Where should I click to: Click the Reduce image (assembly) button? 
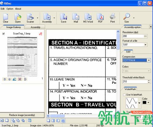[x=22, y=115]
